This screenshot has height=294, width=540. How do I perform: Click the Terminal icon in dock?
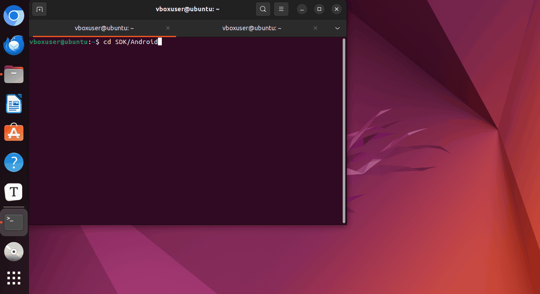click(x=14, y=222)
